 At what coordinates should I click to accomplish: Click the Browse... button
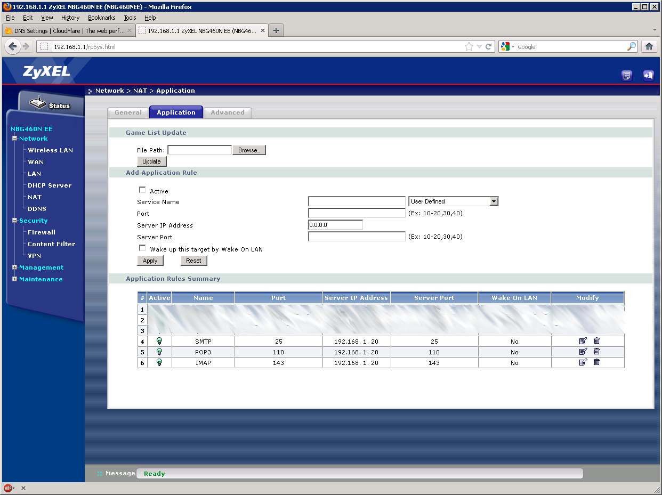point(249,150)
